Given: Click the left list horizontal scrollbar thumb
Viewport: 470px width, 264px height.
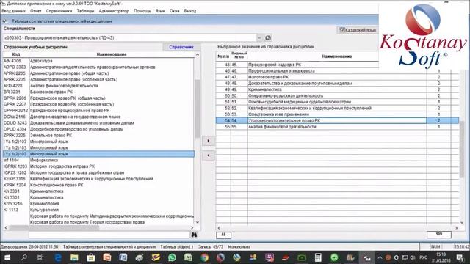Looking at the screenshot, I should (54, 228).
